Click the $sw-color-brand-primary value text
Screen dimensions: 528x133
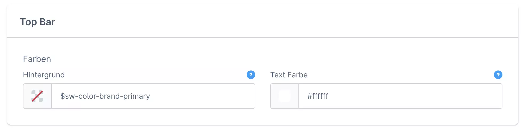[x=105, y=96]
